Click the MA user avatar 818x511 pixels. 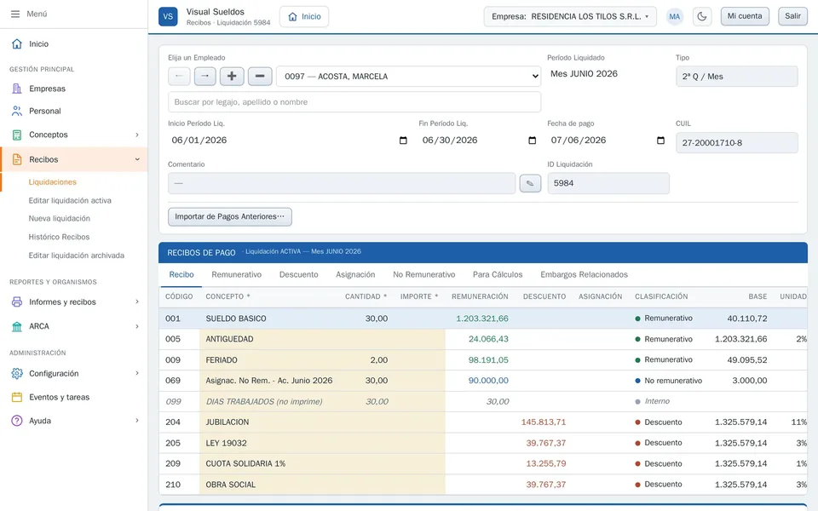675,16
